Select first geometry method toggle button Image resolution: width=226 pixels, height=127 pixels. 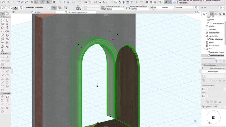(x=54, y=8)
